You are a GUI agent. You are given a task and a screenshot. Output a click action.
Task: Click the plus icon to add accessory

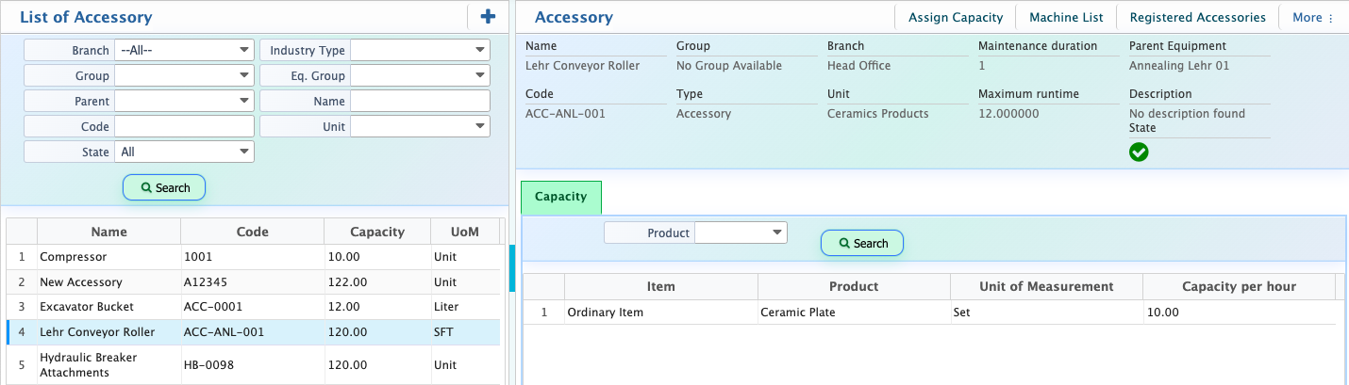click(x=488, y=16)
